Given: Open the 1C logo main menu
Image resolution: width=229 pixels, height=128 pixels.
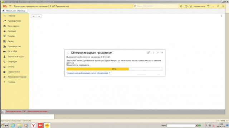Looking at the screenshot, I should click(5, 6).
